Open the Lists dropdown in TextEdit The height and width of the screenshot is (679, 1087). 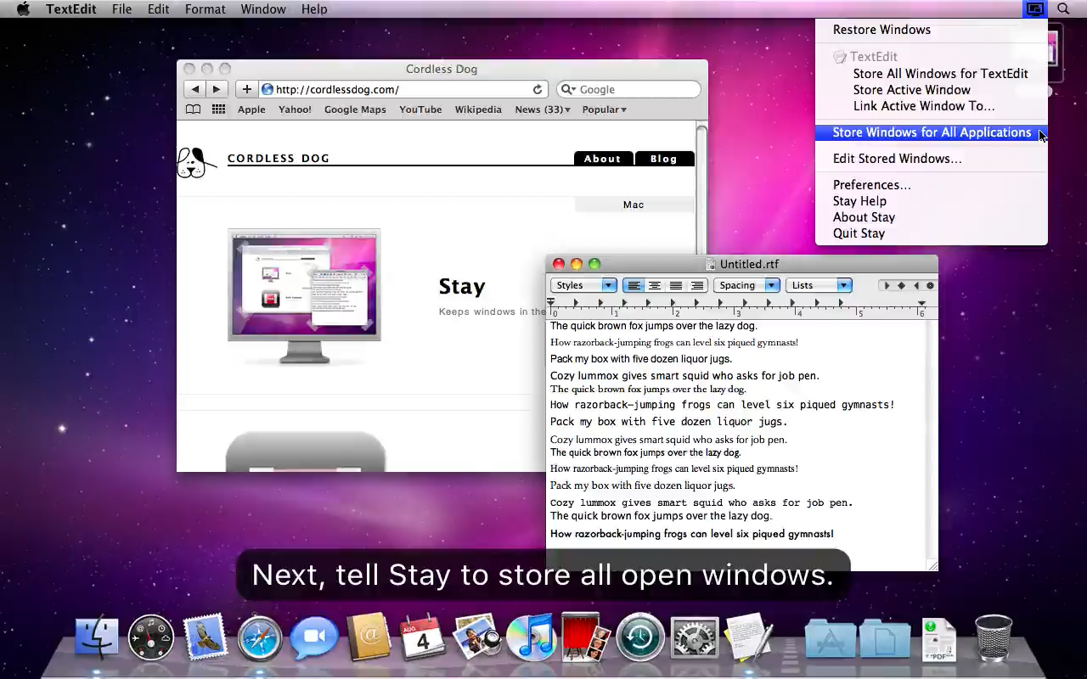click(818, 285)
